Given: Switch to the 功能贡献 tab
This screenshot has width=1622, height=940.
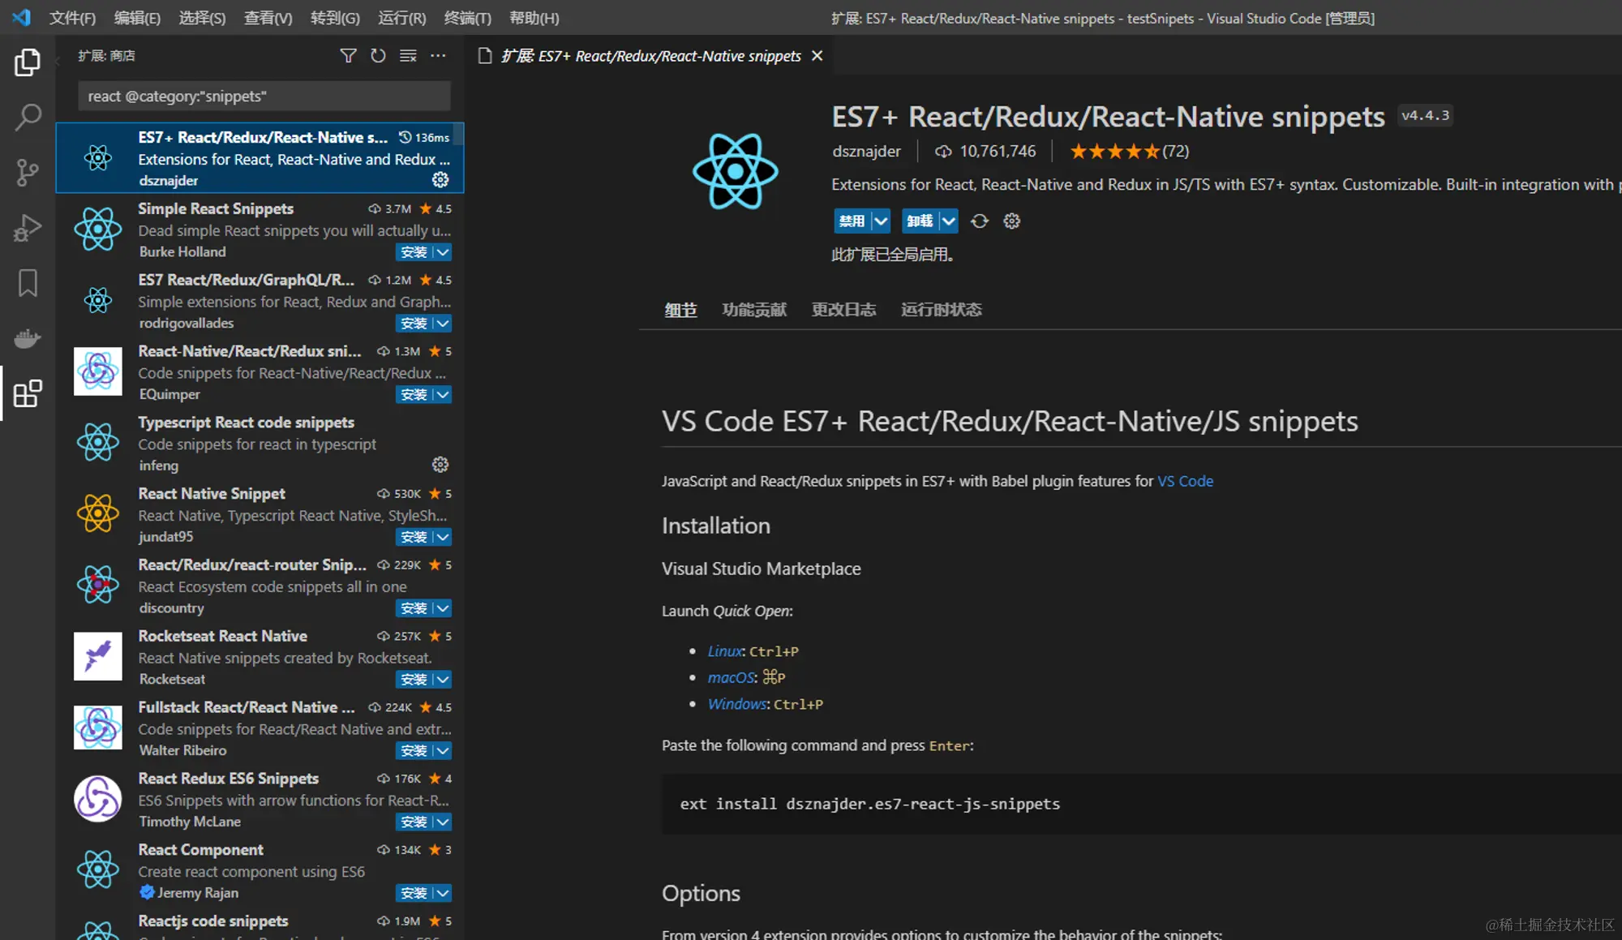Looking at the screenshot, I should point(754,309).
